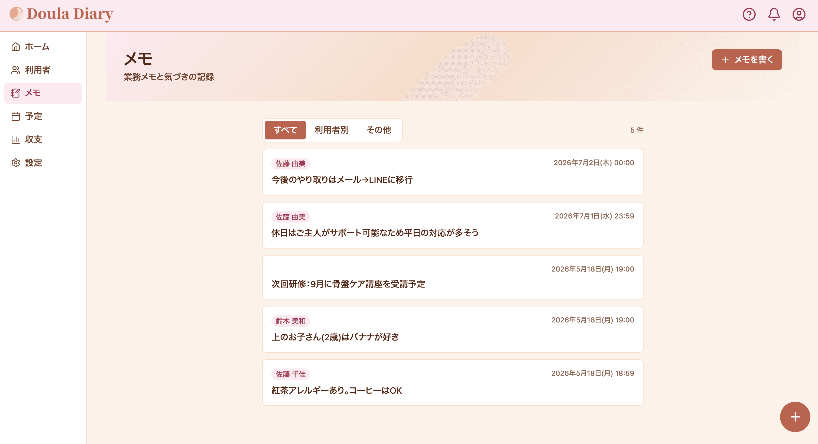Open the user account profile icon
This screenshot has width=818, height=444.
click(x=798, y=14)
